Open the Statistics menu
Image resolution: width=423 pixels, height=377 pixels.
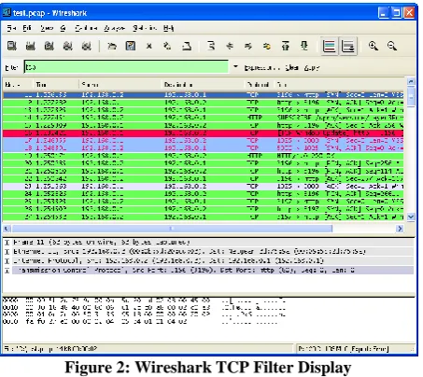(144, 28)
